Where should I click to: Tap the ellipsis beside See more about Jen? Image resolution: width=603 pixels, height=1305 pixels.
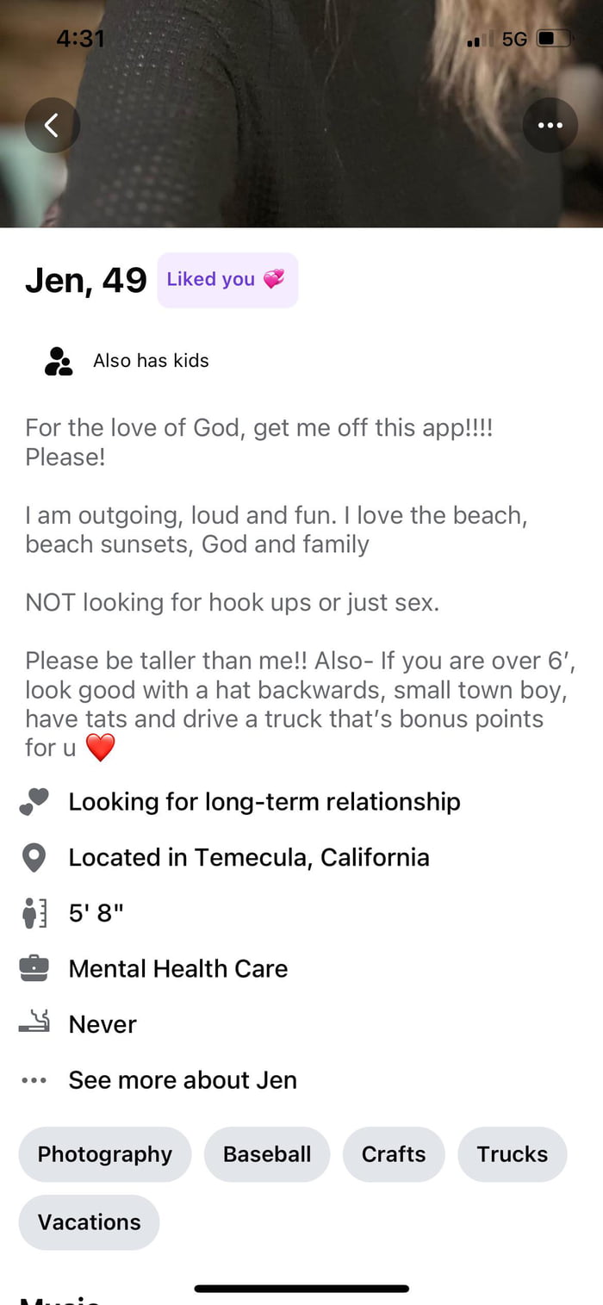pos(34,1080)
